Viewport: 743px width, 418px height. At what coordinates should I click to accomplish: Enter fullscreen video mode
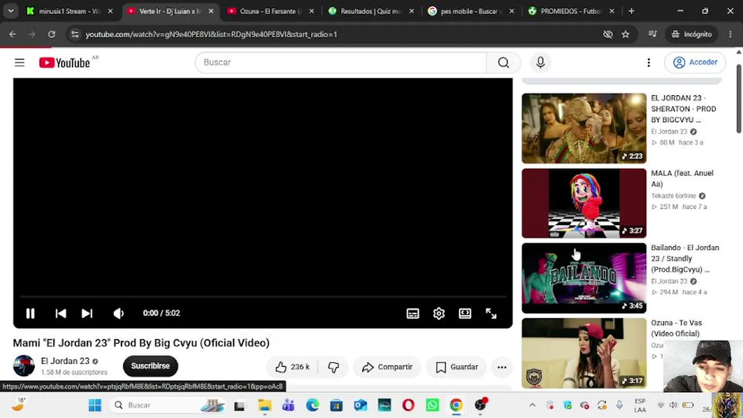[x=491, y=313]
